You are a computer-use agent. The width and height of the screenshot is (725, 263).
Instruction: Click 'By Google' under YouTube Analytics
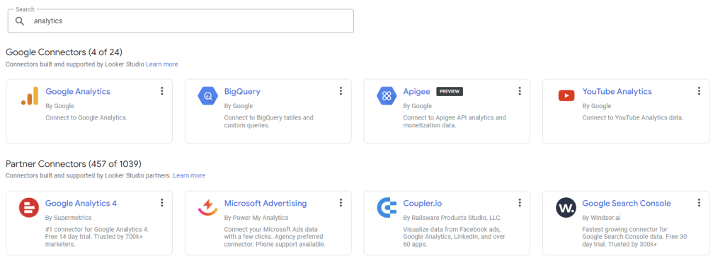596,106
